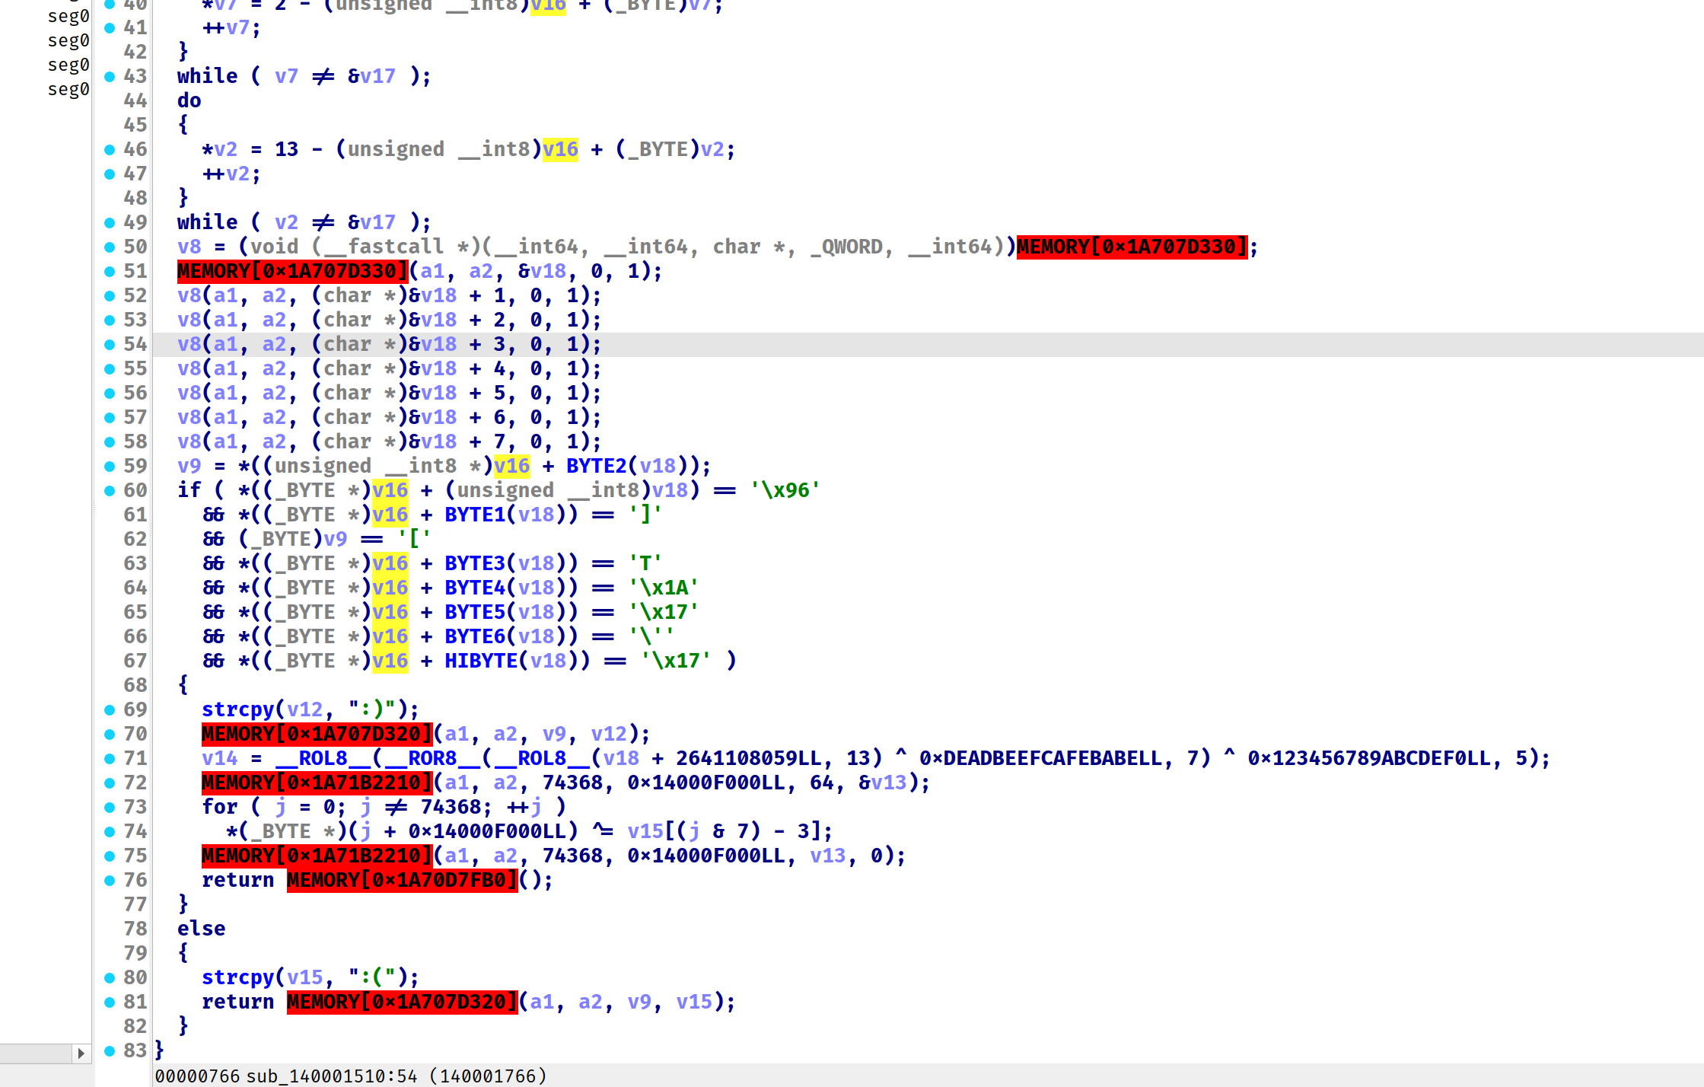Screen dimensions: 1704x1087
Task: Click the ":)" string on line 69
Action: tap(371, 709)
